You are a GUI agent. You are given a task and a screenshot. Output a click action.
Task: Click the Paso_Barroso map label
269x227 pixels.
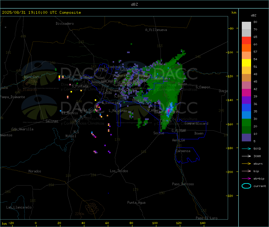(x=183, y=184)
